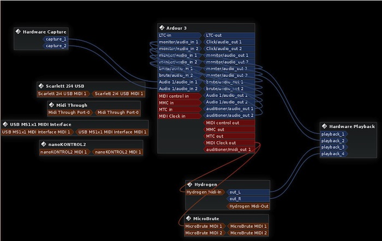Select the Hydrogen Midi-Out port

click(x=248, y=206)
